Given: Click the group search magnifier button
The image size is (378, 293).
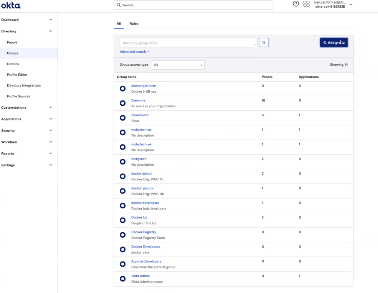Looking at the screenshot, I should [264, 43].
